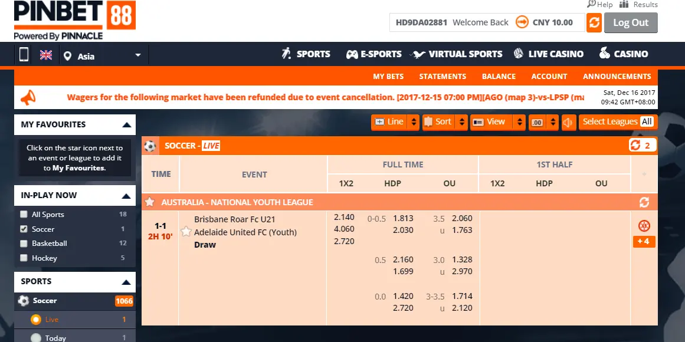
Task: Click the UK flag language icon
Action: point(46,55)
